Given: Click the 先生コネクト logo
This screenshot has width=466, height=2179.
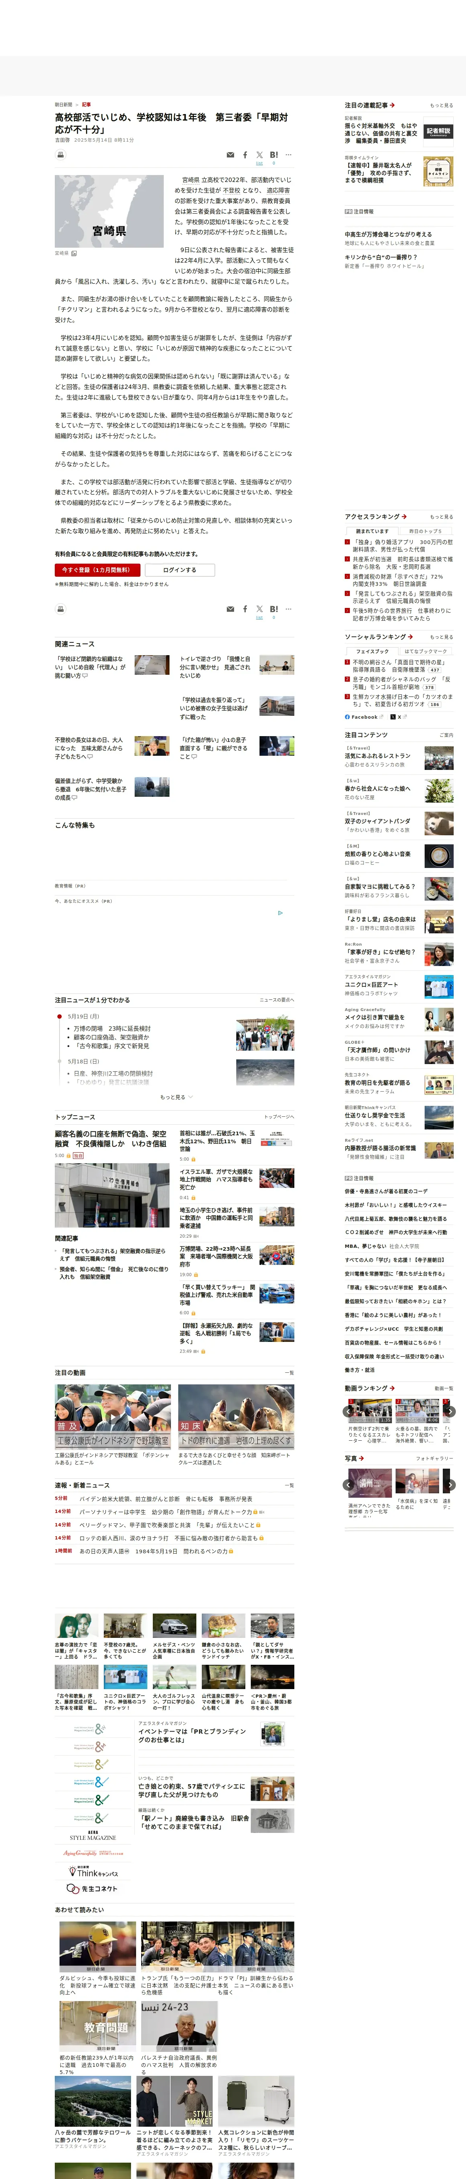Looking at the screenshot, I should (x=93, y=1889).
